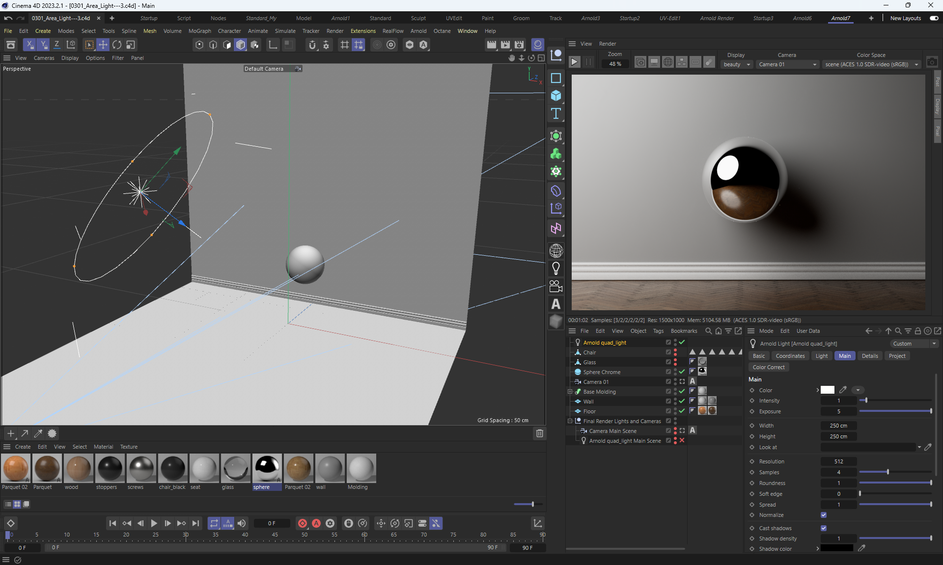943x565 pixels.
Task: Click the Camera object icon
Action: [555, 286]
